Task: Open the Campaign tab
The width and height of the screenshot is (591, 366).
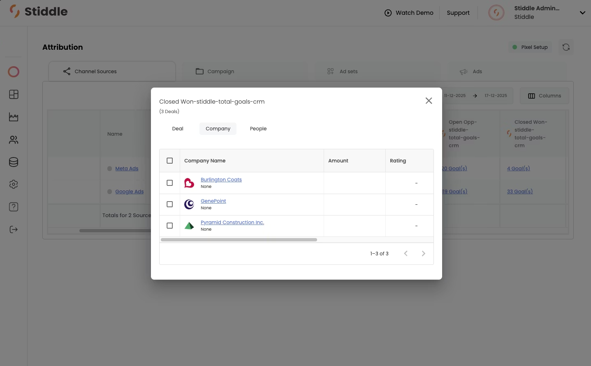Action: click(x=245, y=72)
